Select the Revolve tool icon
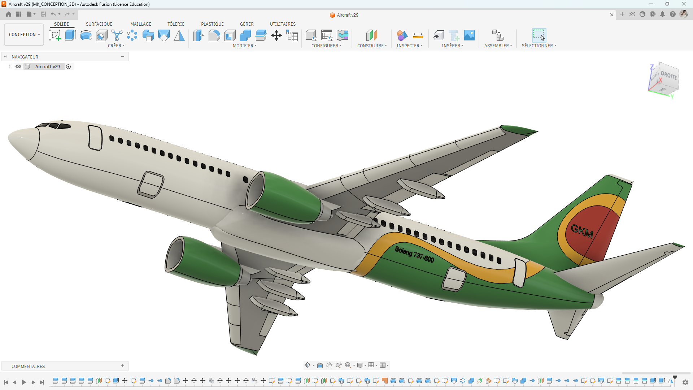 pyautogui.click(x=86, y=35)
